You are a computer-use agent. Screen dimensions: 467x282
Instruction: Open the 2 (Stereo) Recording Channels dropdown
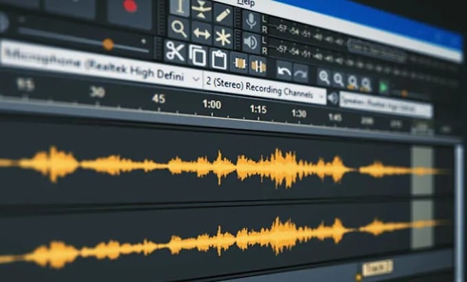point(264,88)
